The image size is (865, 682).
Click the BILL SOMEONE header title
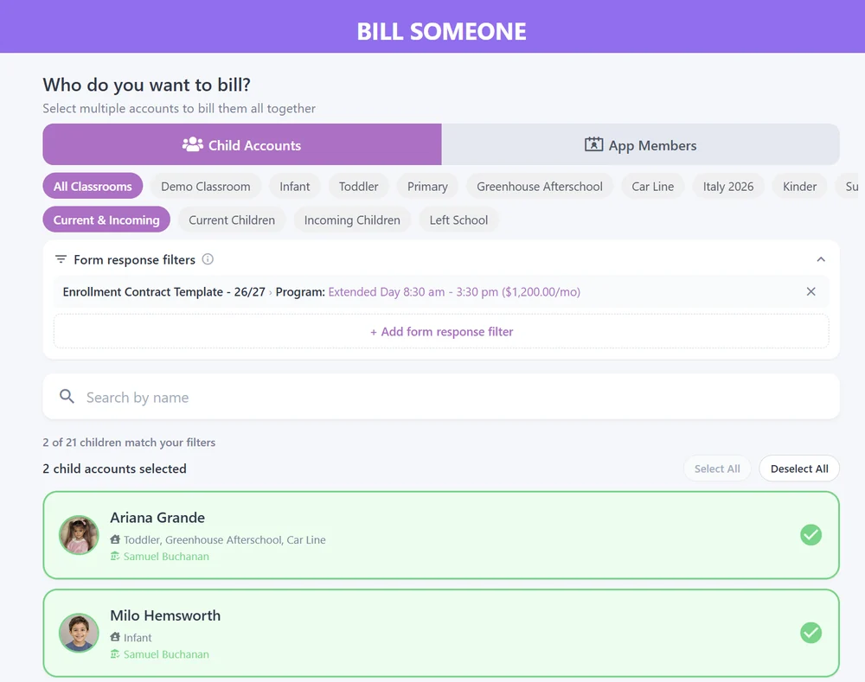point(441,31)
